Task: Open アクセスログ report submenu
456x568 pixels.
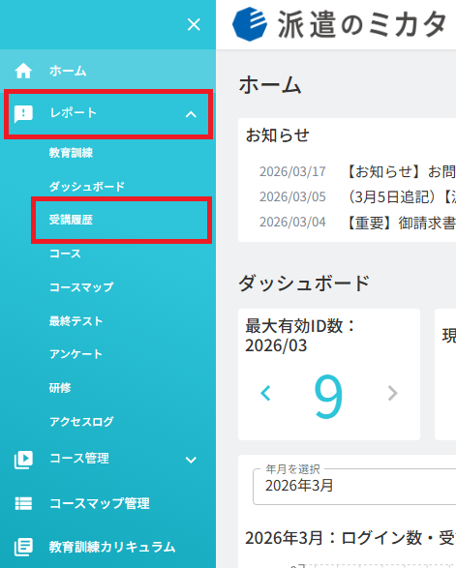Action: (81, 422)
